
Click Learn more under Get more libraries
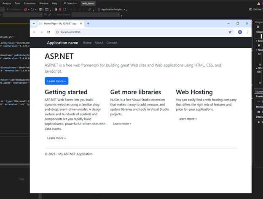[122, 124]
